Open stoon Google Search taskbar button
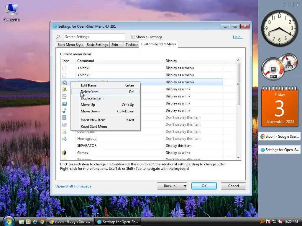This screenshot has width=302, height=226. click(x=70, y=222)
